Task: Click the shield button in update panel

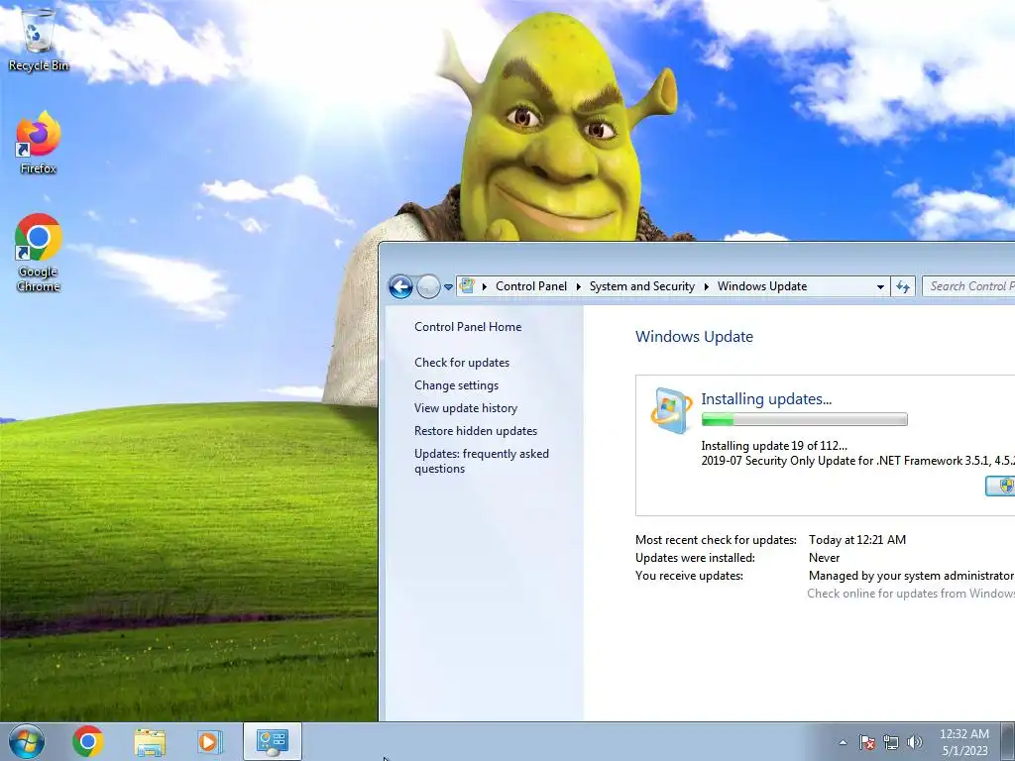Action: point(1001,486)
